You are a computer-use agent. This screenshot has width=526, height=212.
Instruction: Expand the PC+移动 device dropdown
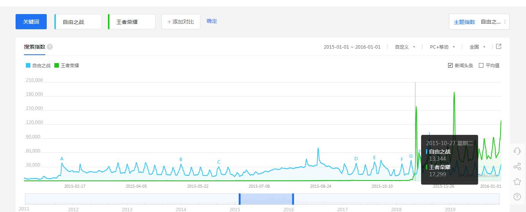point(442,47)
